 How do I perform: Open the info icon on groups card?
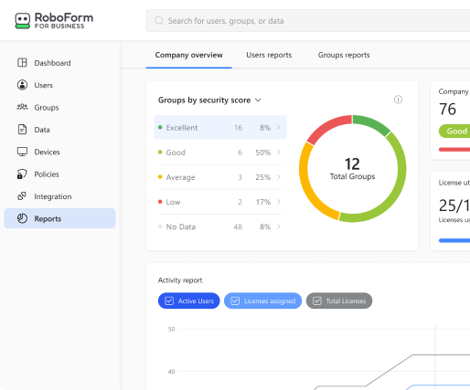(x=398, y=100)
